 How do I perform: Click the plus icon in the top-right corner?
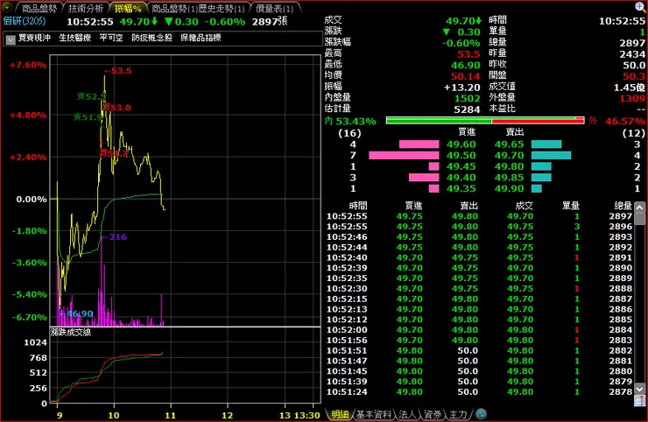click(x=640, y=6)
